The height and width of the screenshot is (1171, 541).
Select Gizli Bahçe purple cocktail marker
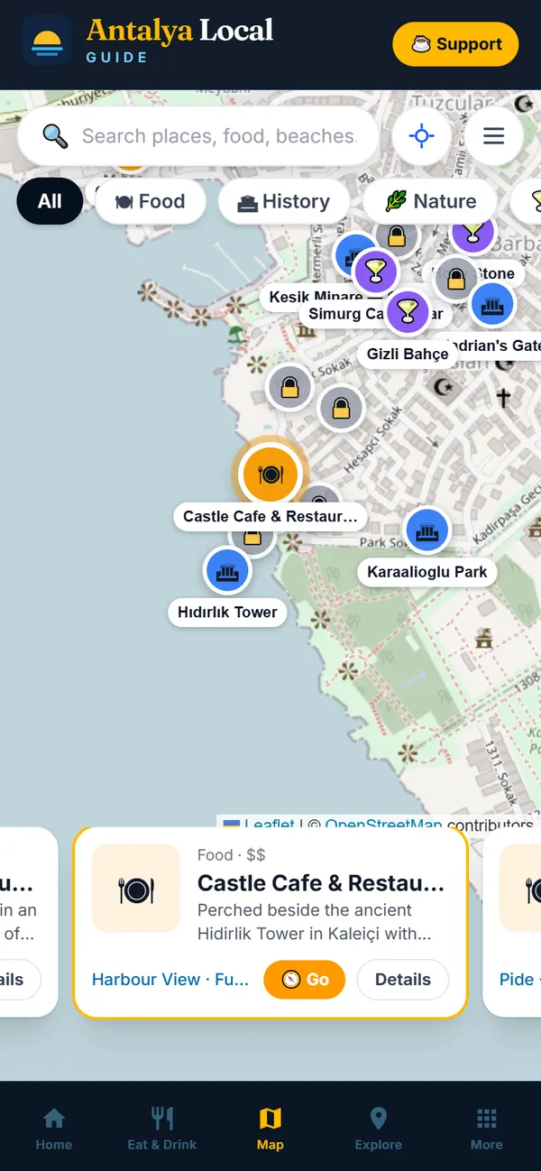click(408, 312)
